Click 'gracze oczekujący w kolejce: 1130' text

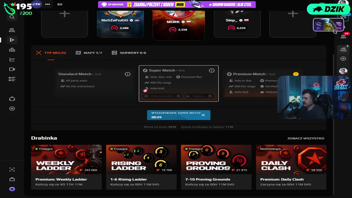click(x=207, y=127)
